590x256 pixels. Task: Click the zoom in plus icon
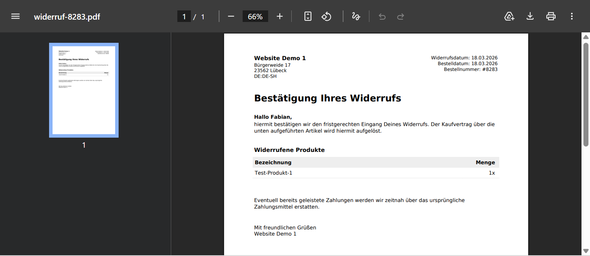click(280, 17)
